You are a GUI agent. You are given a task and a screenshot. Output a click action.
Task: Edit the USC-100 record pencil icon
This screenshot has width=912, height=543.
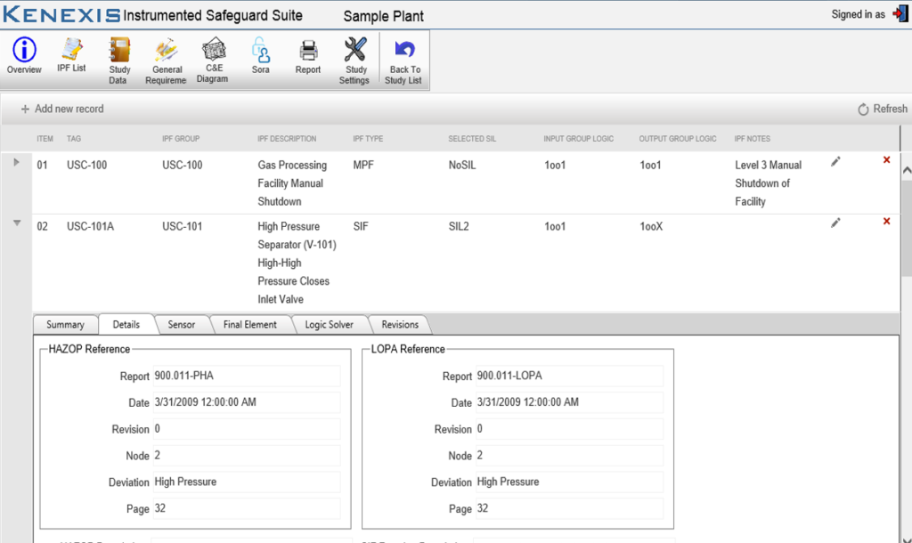(x=835, y=161)
